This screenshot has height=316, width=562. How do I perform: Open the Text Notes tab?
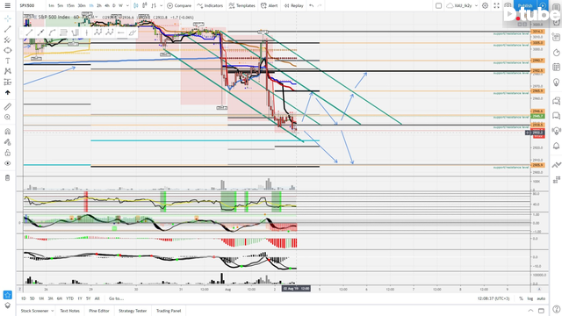pos(70,311)
